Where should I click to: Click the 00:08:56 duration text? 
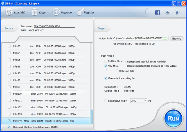[50, 100]
